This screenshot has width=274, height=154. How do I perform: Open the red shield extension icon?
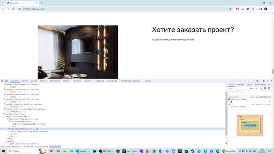point(247,9)
